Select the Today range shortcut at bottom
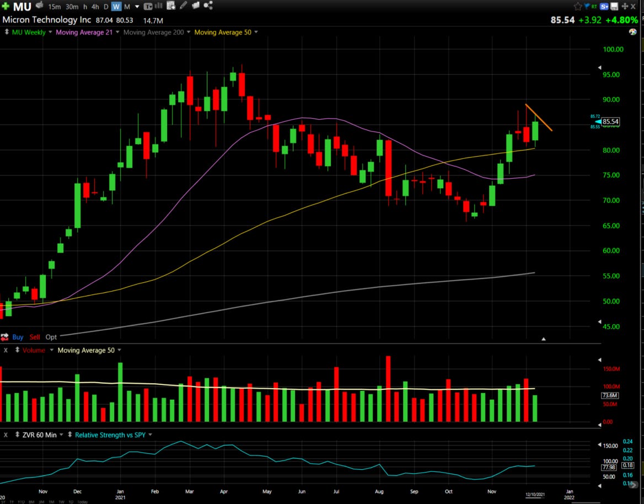 click(82, 502)
